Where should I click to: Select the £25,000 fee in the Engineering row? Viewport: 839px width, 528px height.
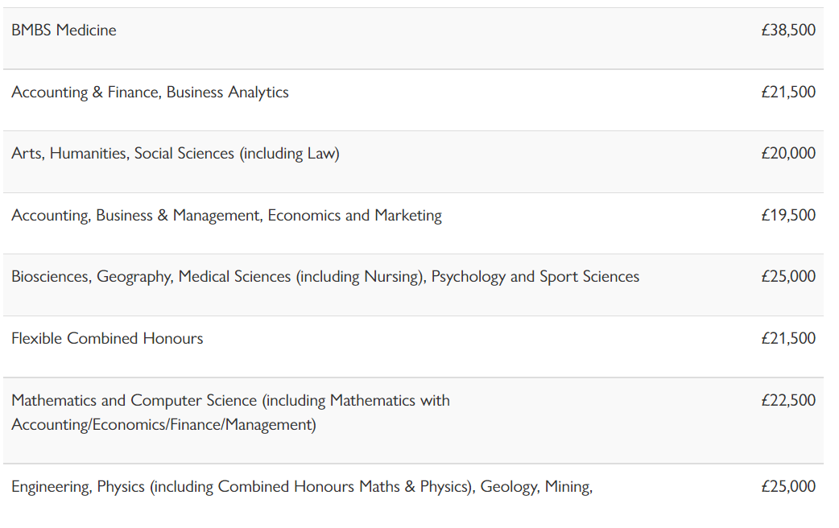point(787,487)
